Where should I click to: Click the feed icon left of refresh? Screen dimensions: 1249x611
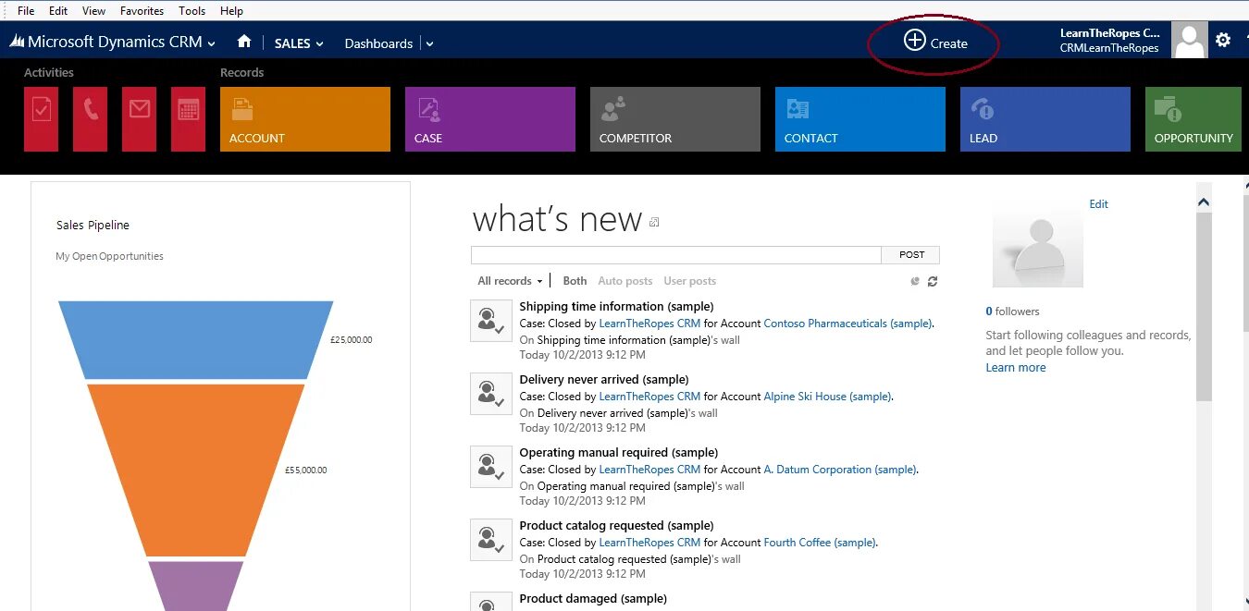tap(915, 281)
